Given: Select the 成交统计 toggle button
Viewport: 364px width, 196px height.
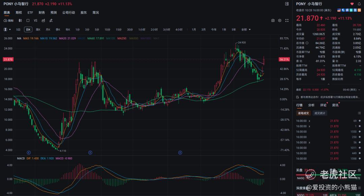Looking at the screenshot, I should click(x=320, y=113).
